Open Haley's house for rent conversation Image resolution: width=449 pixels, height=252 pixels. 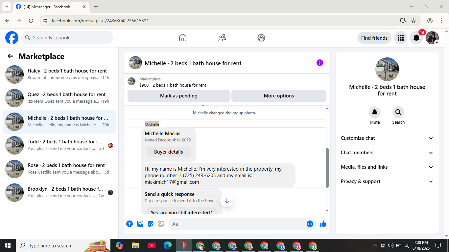(x=59, y=74)
